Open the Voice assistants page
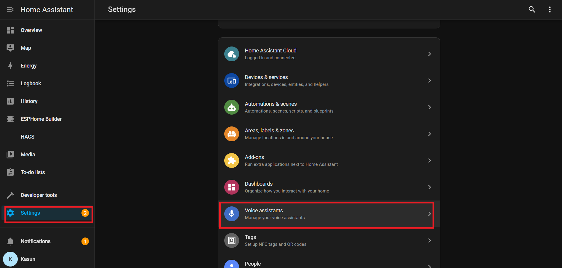This screenshot has height=268, width=562. click(329, 214)
